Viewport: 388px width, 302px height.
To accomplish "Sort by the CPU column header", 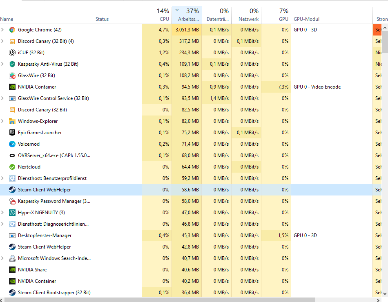I will pos(157,16).
